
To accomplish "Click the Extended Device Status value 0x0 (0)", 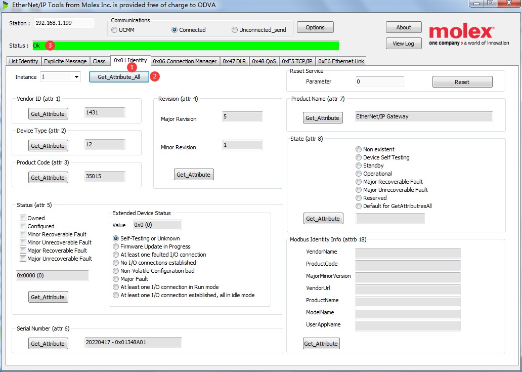I will pyautogui.click(x=157, y=225).
